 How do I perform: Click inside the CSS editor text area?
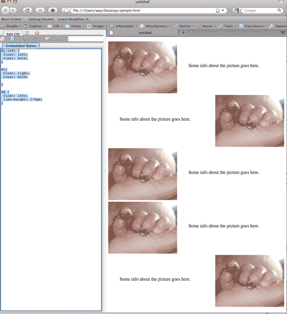51,179
